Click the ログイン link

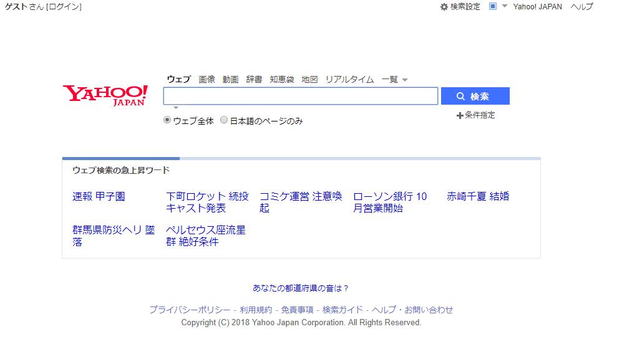(64, 6)
